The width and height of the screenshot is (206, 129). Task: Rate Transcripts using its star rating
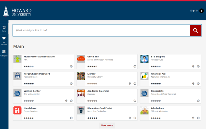pyautogui.click(x=156, y=101)
